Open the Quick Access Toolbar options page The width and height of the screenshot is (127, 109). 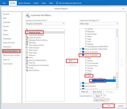pos(12,55)
